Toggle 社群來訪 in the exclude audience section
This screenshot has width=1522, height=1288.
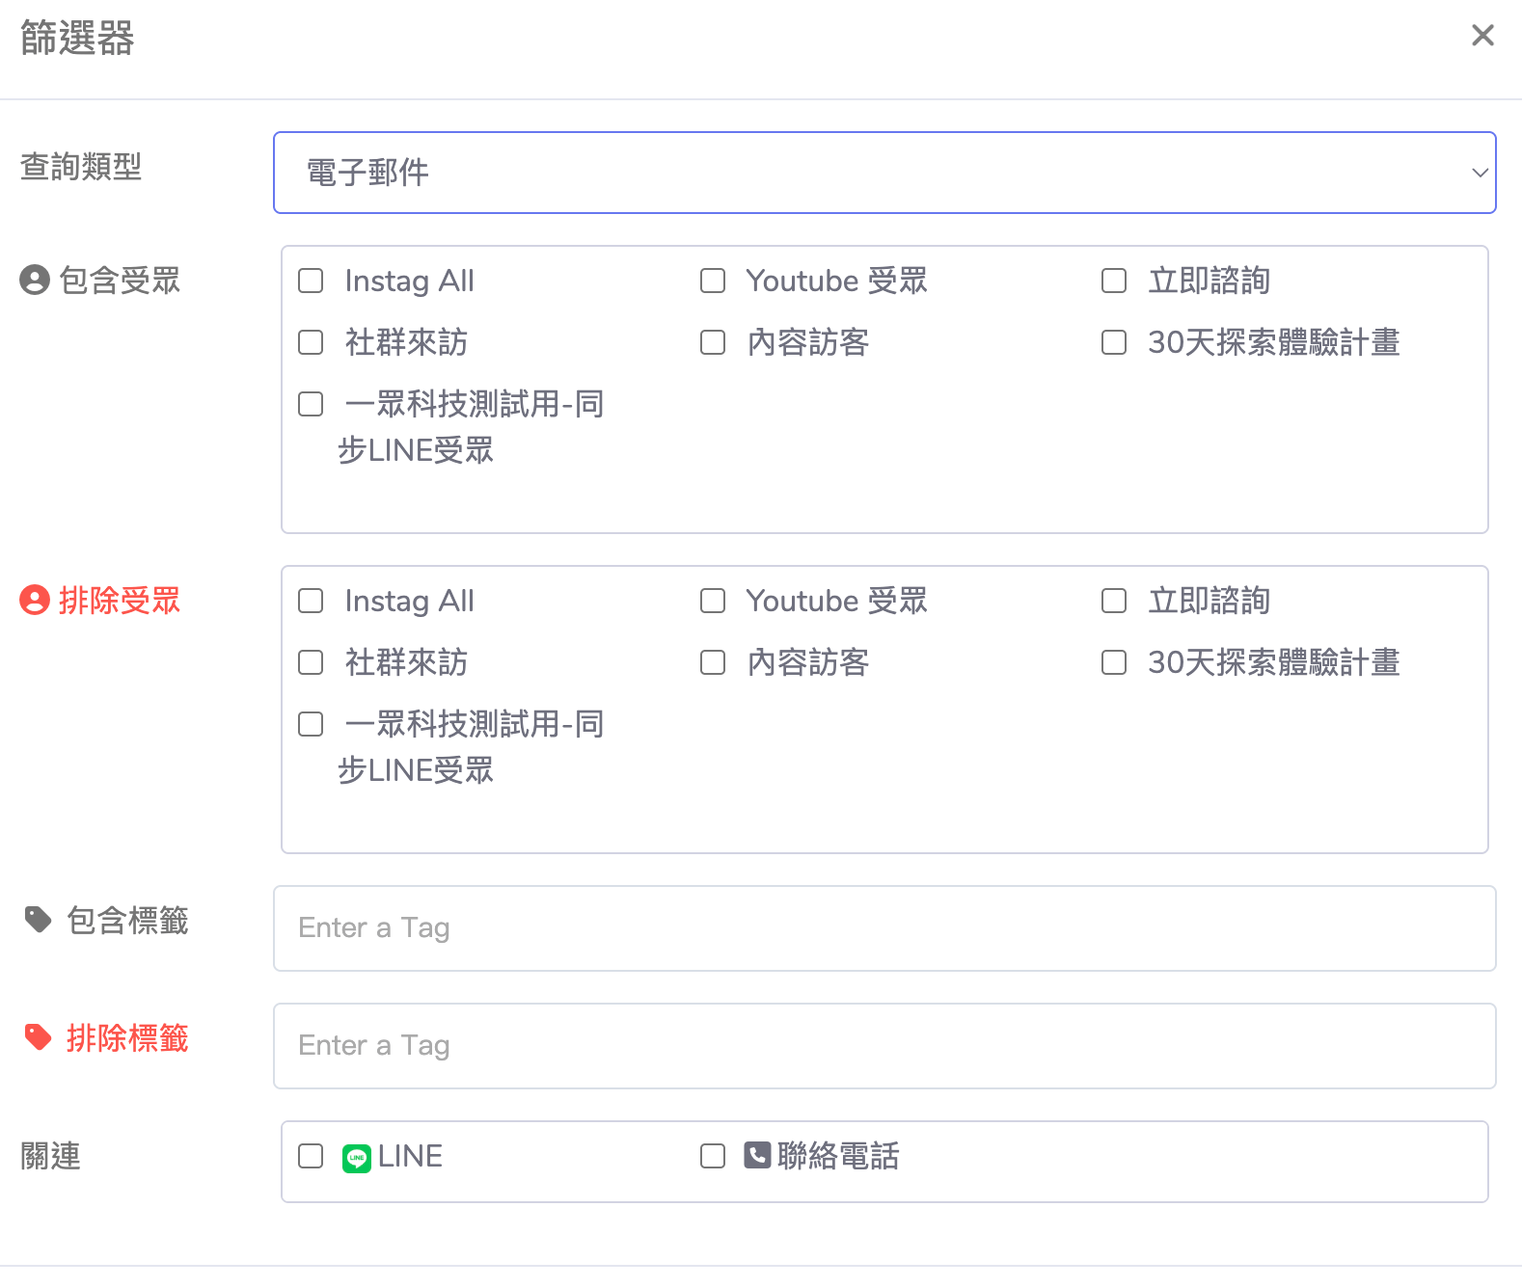(x=311, y=662)
